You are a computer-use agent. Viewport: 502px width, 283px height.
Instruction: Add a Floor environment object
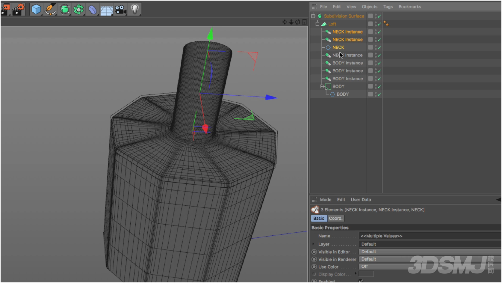(x=107, y=10)
